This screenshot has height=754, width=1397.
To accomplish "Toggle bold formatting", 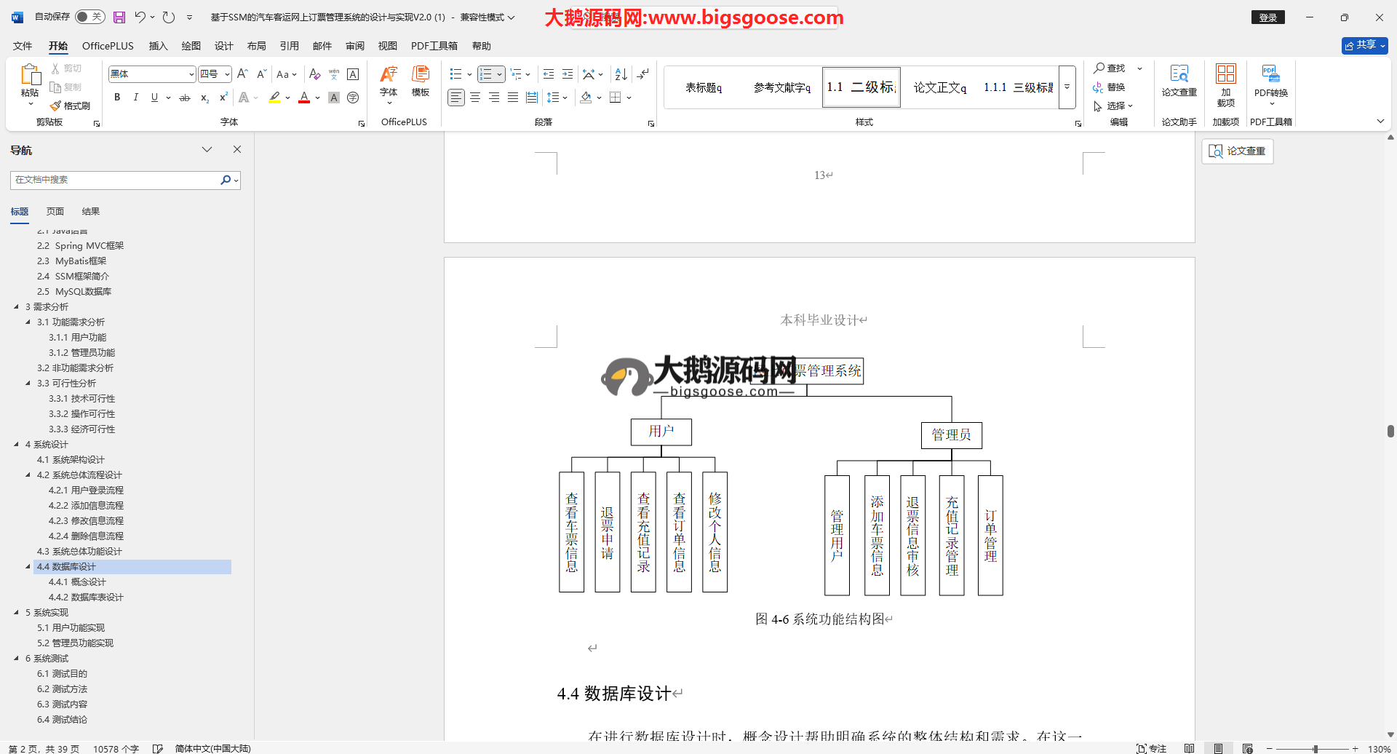I will click(x=117, y=98).
